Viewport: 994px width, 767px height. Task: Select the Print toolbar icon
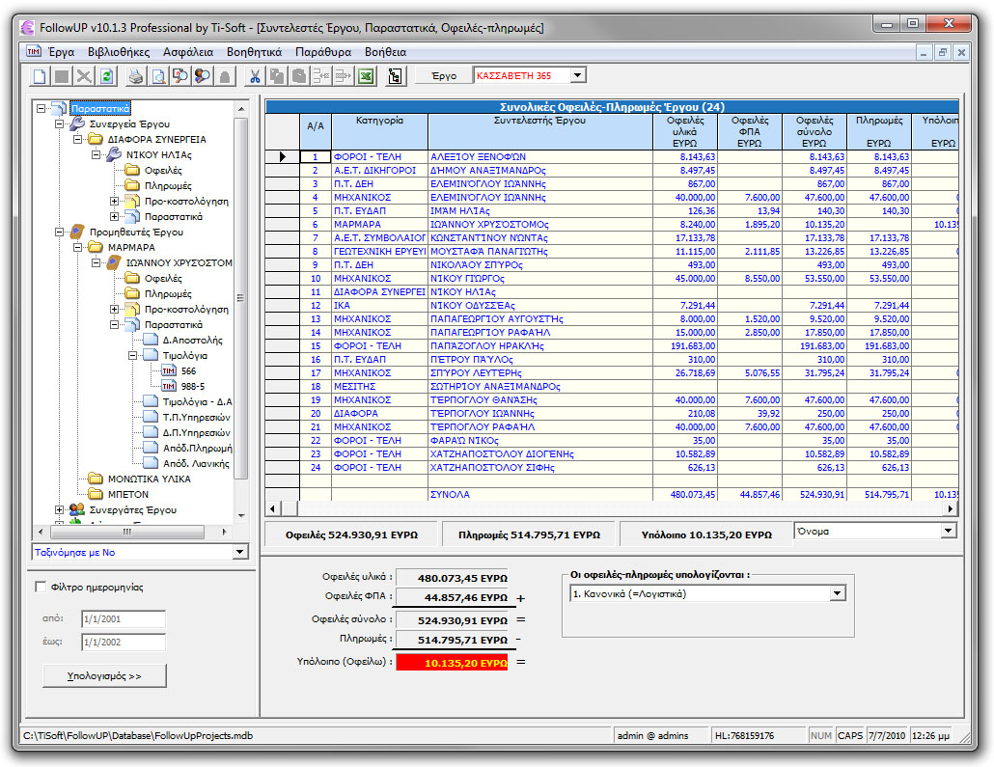pyautogui.click(x=135, y=75)
